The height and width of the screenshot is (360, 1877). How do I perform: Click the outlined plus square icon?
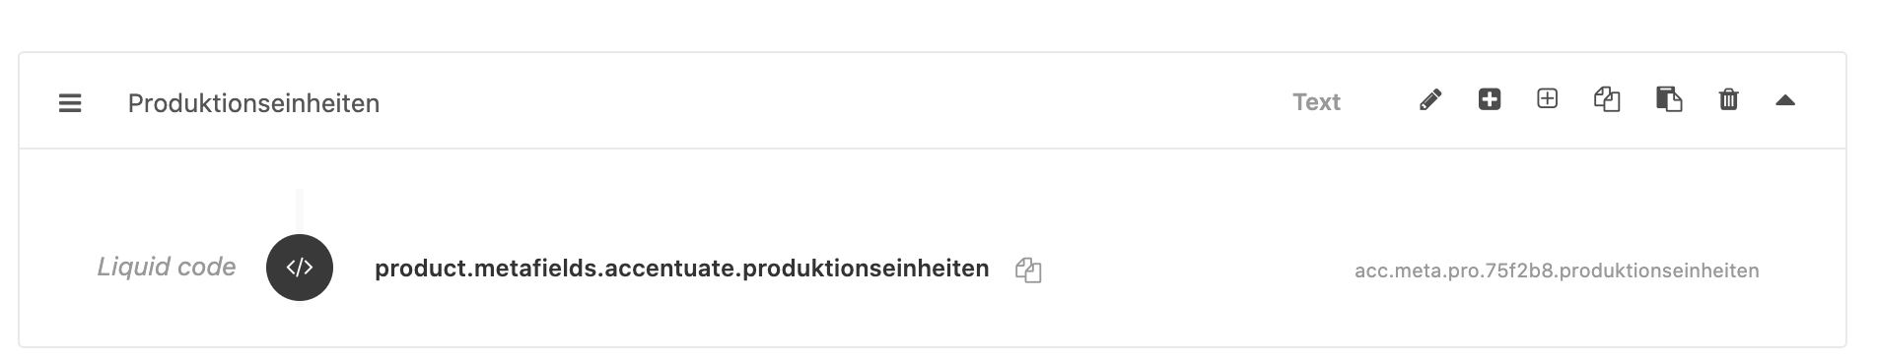pos(1548,99)
